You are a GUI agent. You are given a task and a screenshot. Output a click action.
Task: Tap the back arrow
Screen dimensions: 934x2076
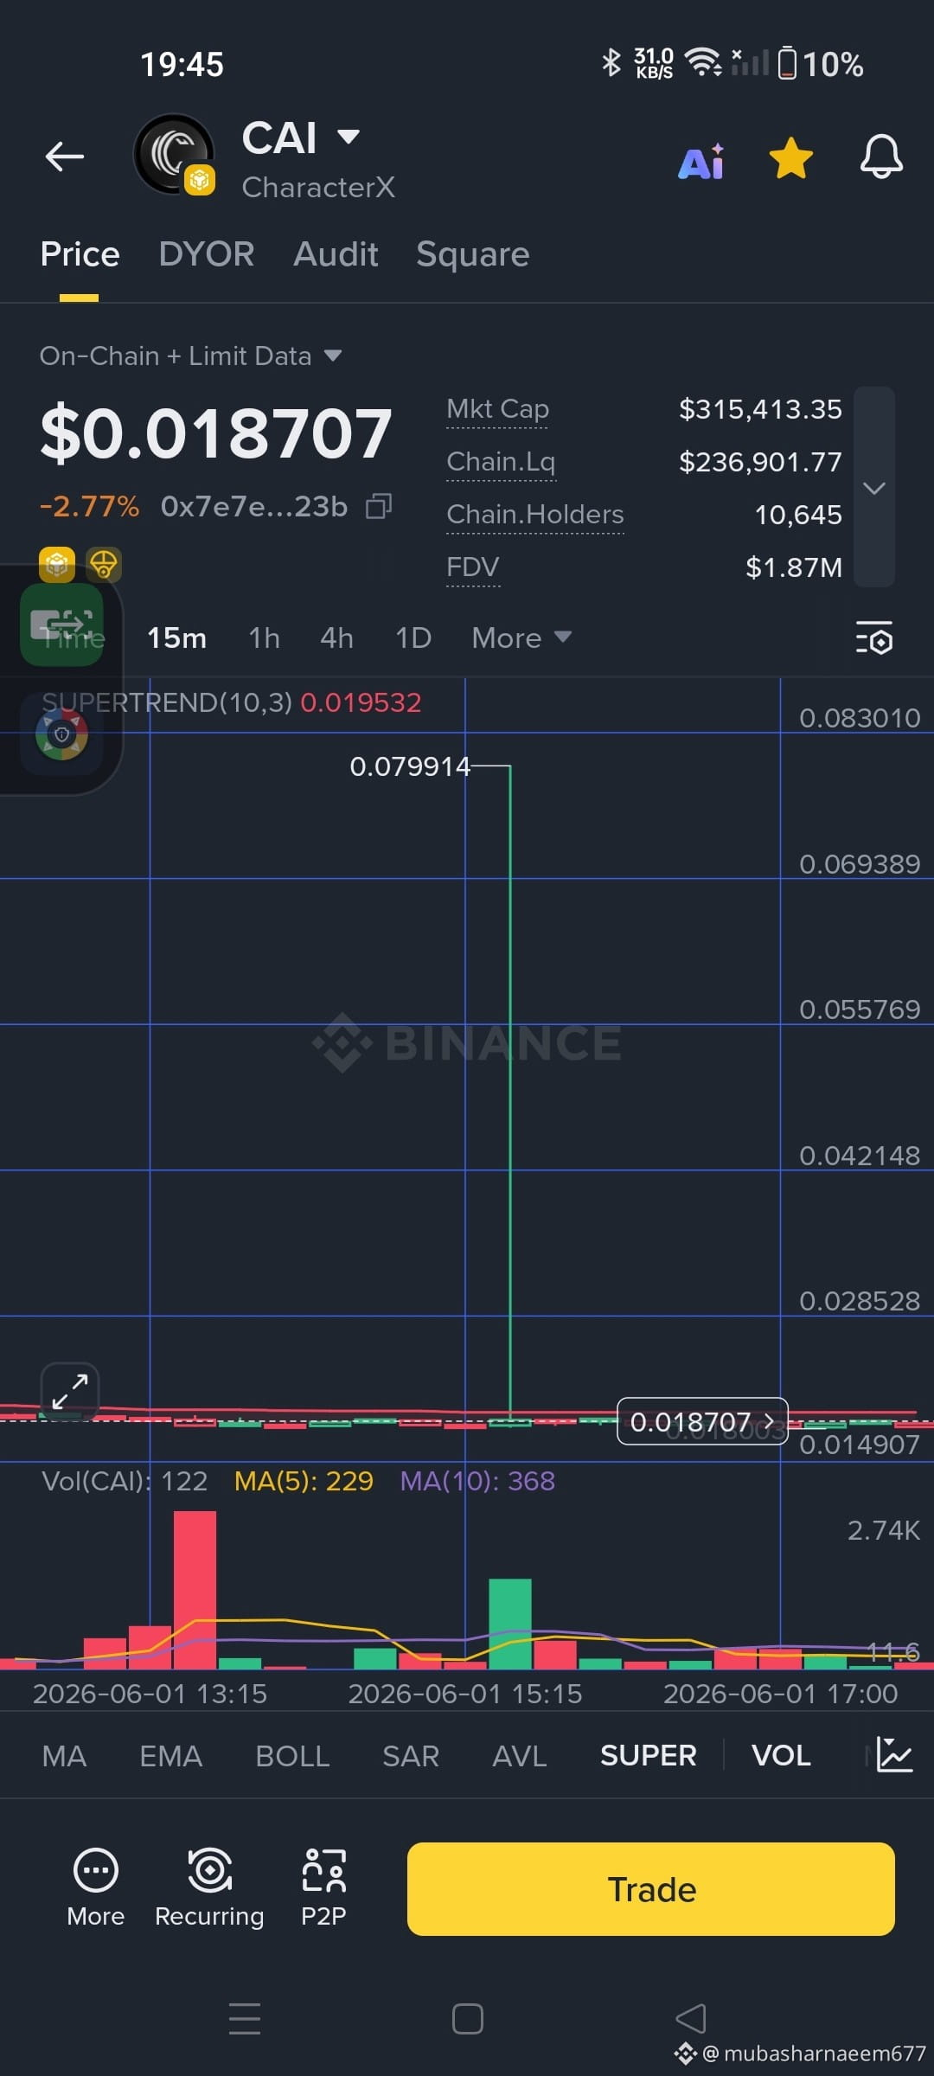coord(65,157)
